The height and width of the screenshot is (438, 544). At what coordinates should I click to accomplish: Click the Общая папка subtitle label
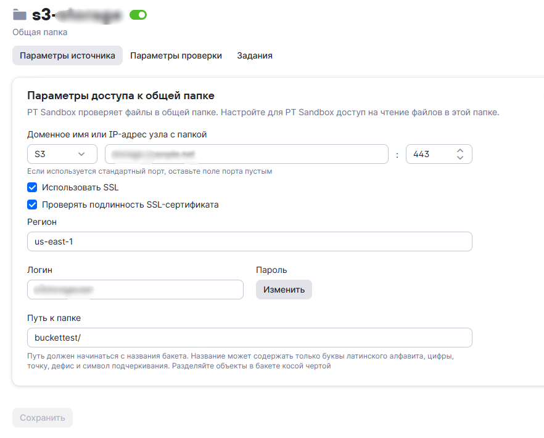point(40,32)
